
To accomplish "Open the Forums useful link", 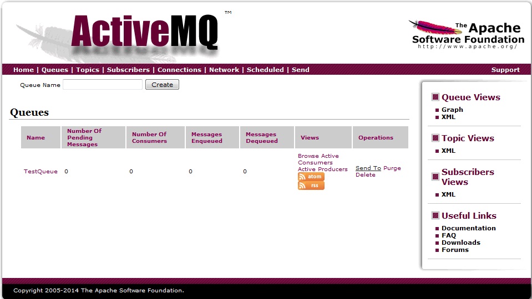I will [x=455, y=250].
